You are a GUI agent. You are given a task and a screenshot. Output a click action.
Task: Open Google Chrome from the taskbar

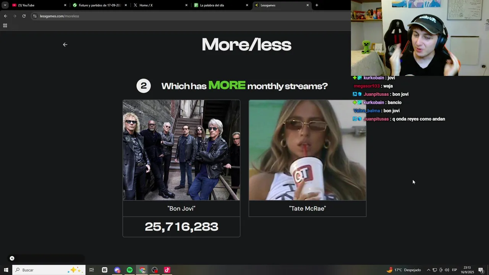pyautogui.click(x=142, y=270)
